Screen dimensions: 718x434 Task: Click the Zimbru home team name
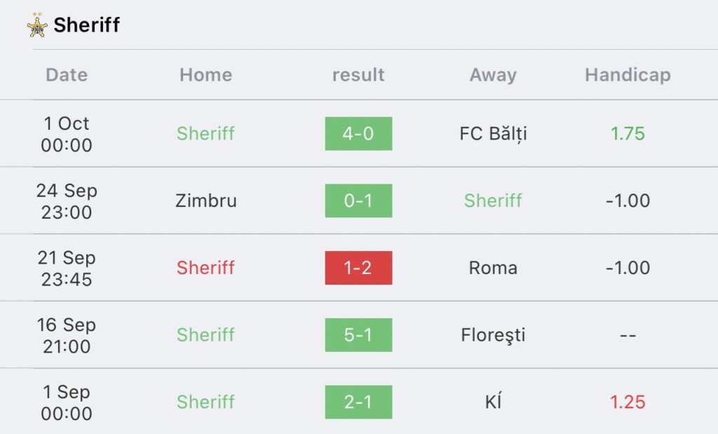tap(206, 201)
